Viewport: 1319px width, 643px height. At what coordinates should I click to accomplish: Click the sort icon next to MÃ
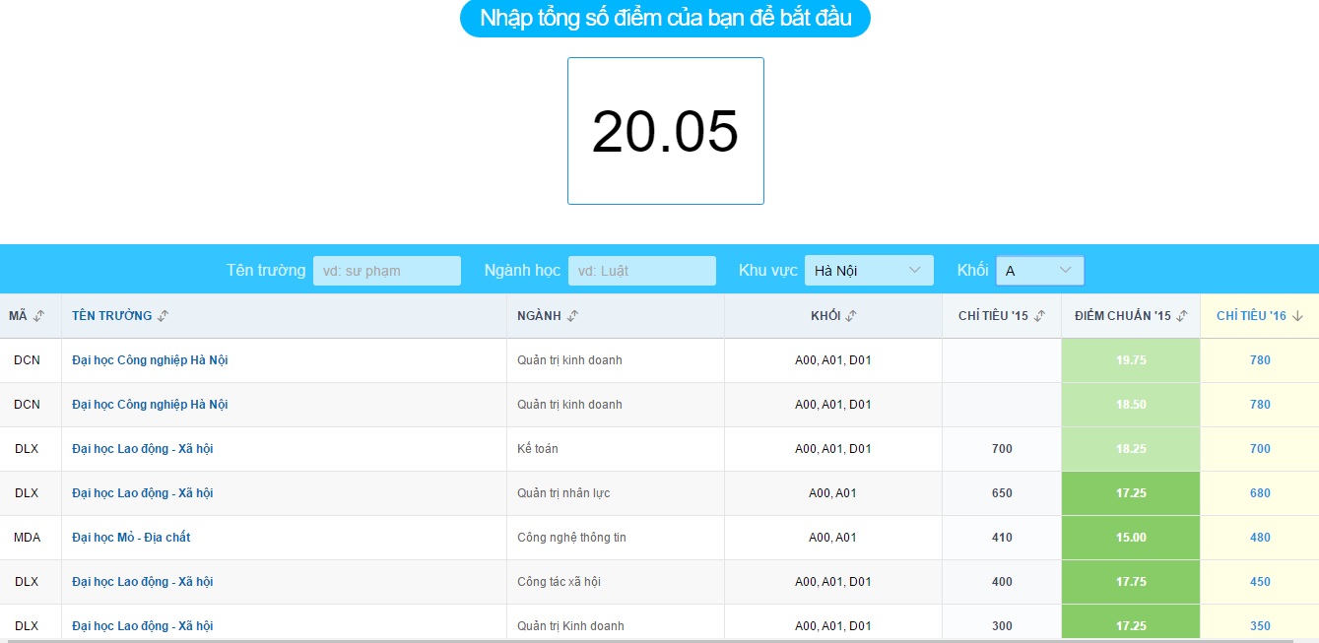39,316
